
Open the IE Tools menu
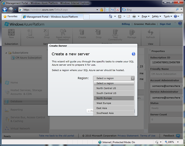168,16
